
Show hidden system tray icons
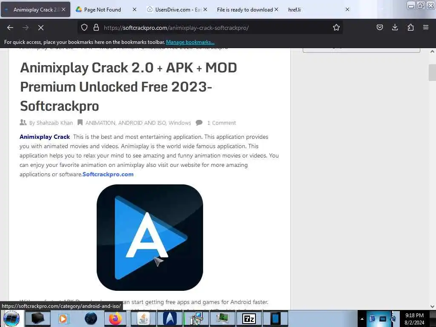pyautogui.click(x=362, y=319)
